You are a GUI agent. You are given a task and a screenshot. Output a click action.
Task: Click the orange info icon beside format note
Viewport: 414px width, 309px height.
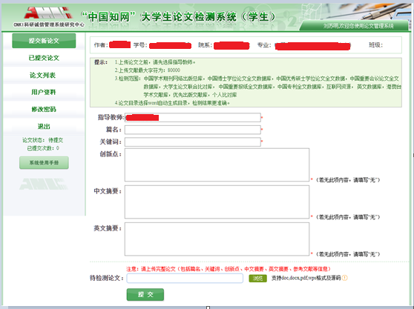coord(344,278)
